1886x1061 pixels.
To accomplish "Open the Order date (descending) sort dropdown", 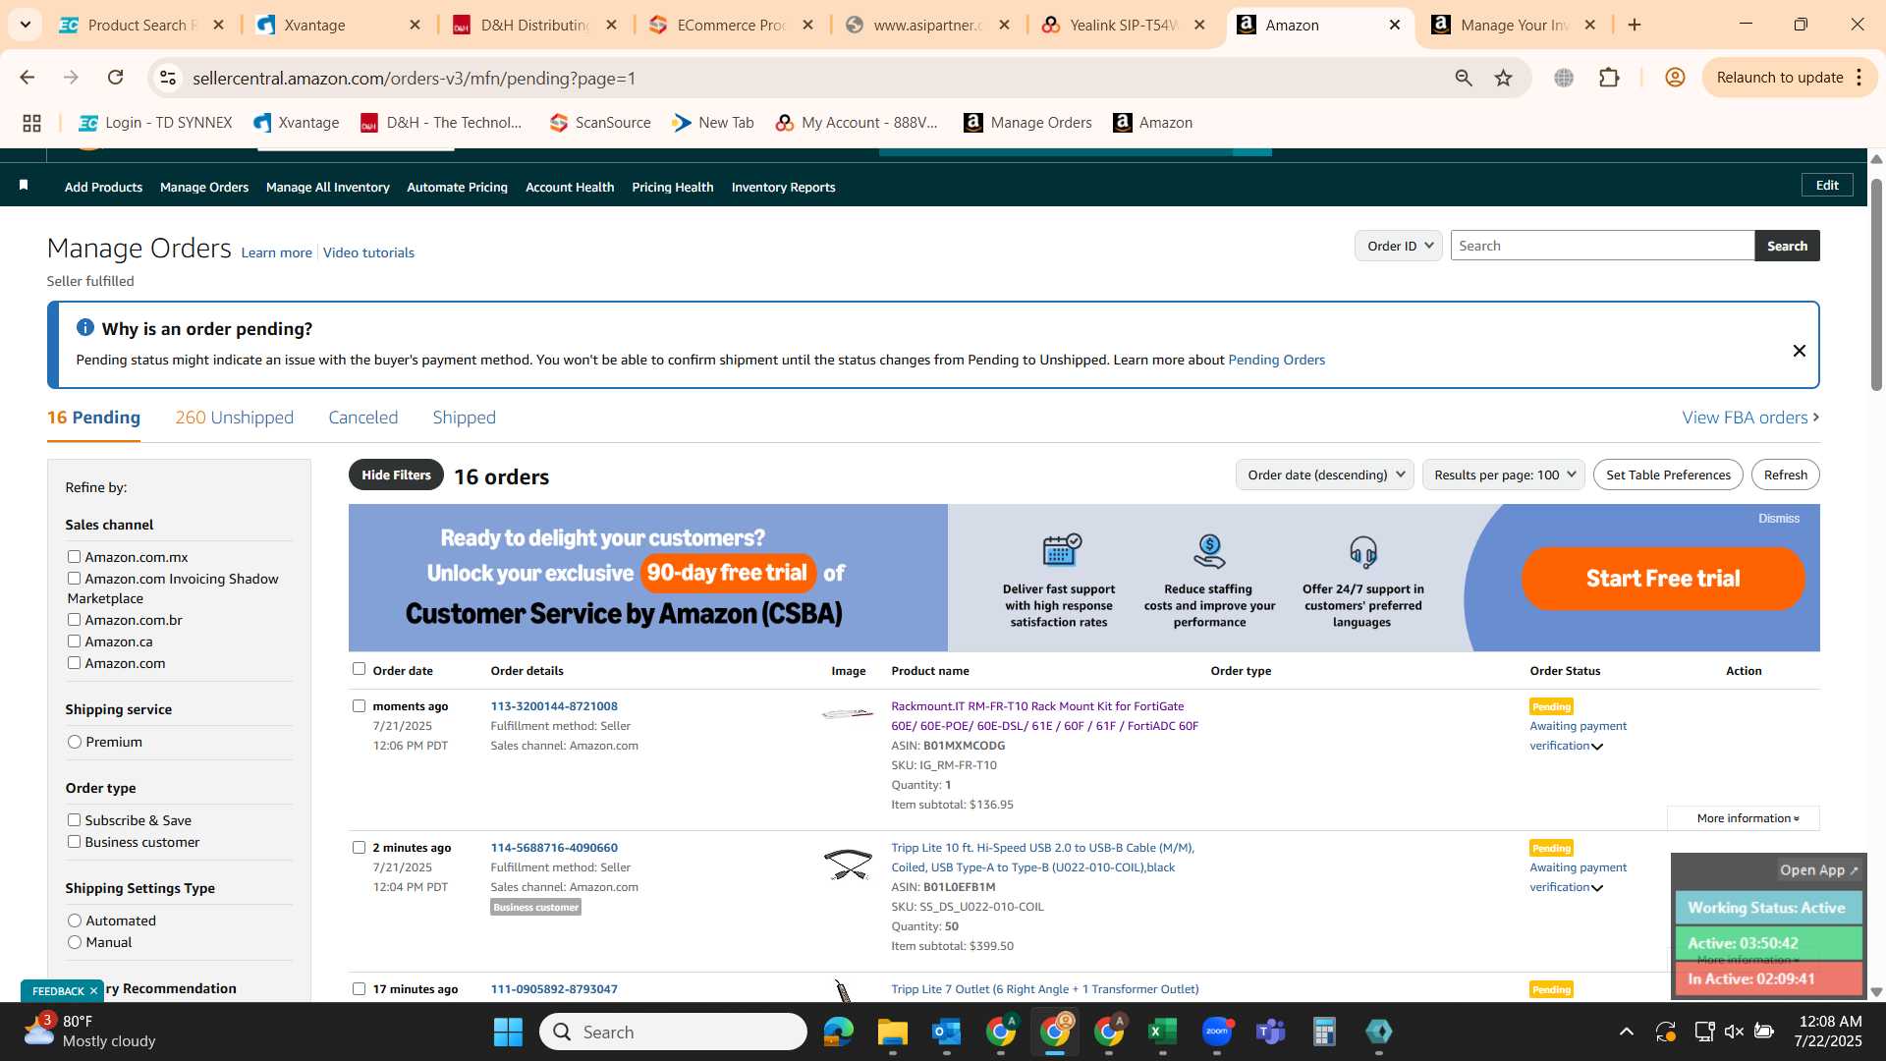I will (1324, 475).
